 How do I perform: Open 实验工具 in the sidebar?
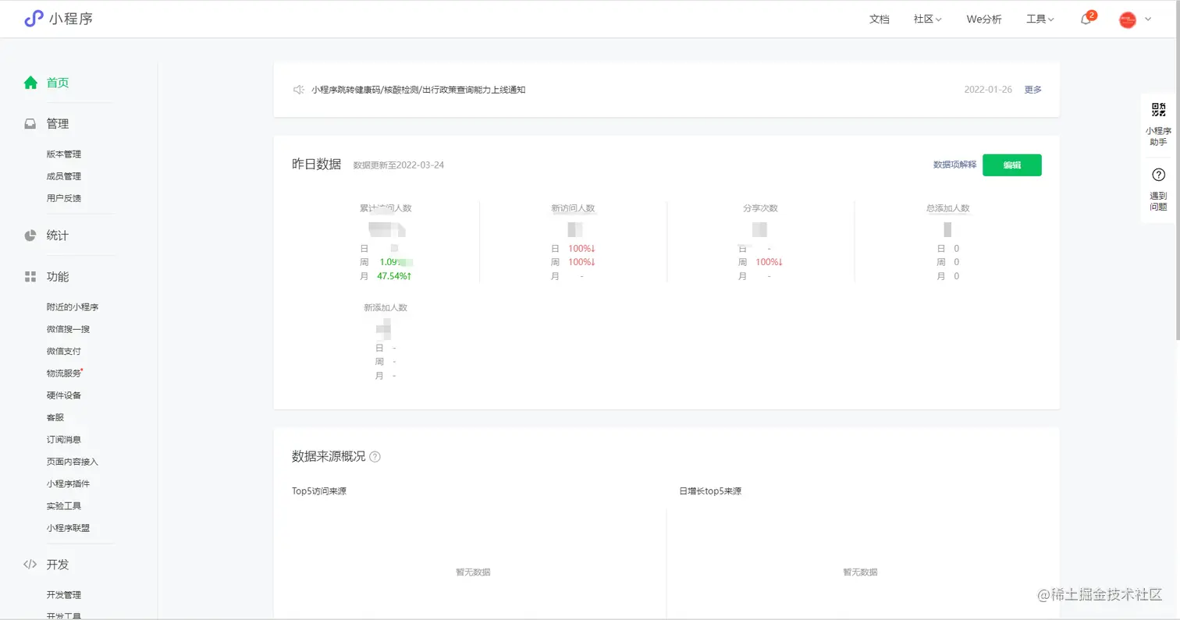pyautogui.click(x=64, y=506)
